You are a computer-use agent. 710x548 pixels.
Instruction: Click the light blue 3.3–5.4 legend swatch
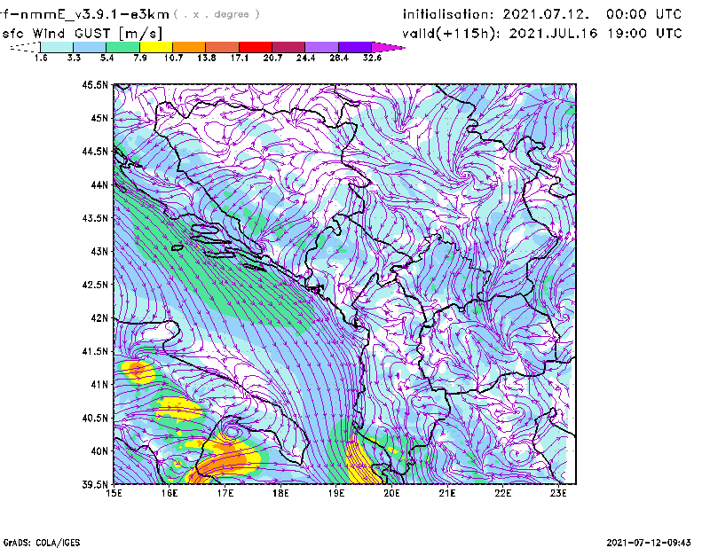(x=90, y=47)
